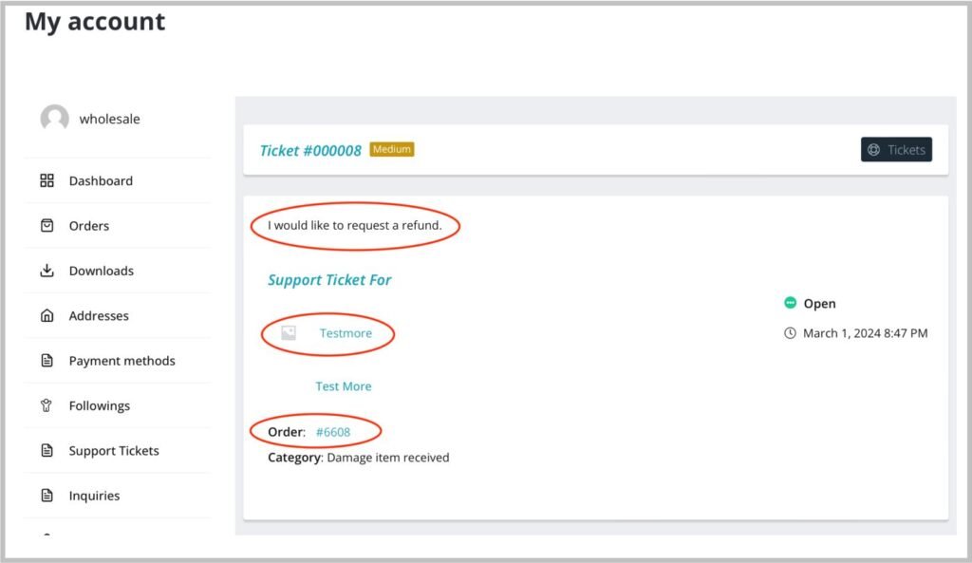The height and width of the screenshot is (563, 972).
Task: Select Payment methods in account menu
Action: pyautogui.click(x=121, y=361)
